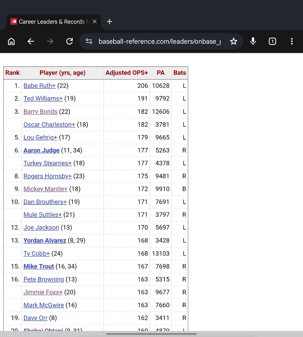The image size is (303, 337).
Task: Open Yordan Alvarez player link
Action: [45, 241]
